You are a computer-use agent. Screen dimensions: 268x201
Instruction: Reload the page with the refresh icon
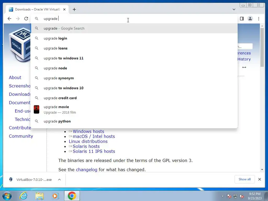point(26,19)
